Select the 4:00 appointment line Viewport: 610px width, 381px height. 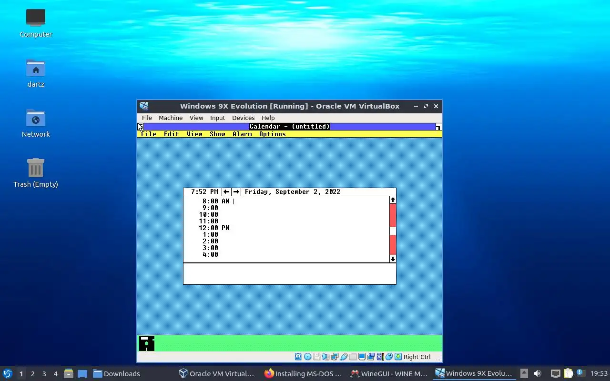click(286, 254)
